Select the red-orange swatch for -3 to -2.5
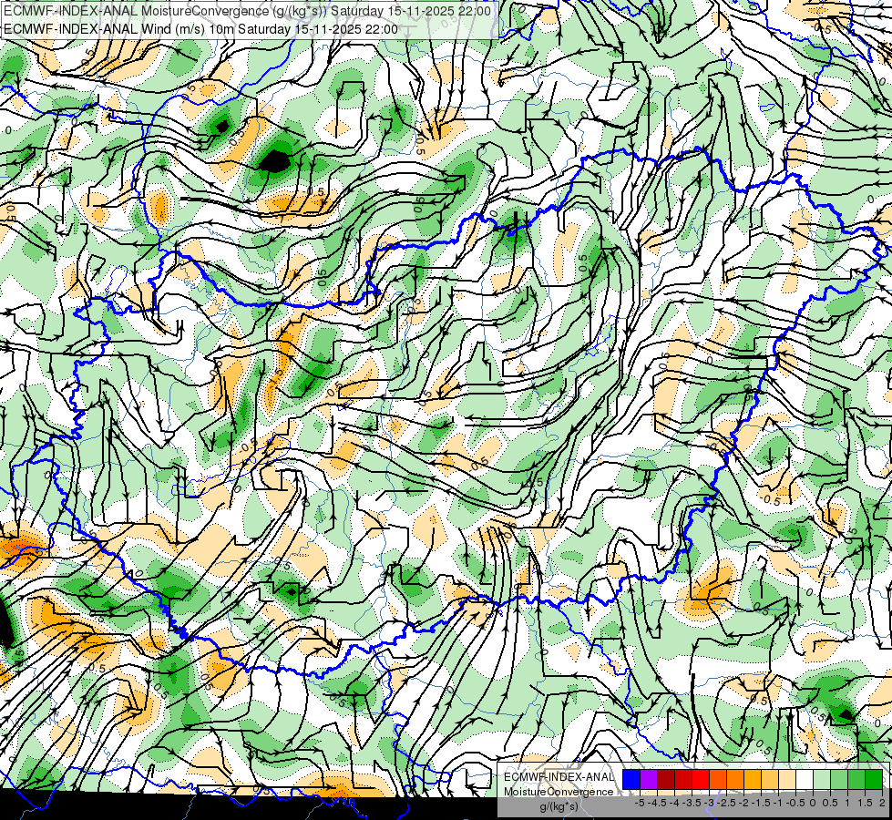Screen dimensions: 892x820 coord(718,779)
